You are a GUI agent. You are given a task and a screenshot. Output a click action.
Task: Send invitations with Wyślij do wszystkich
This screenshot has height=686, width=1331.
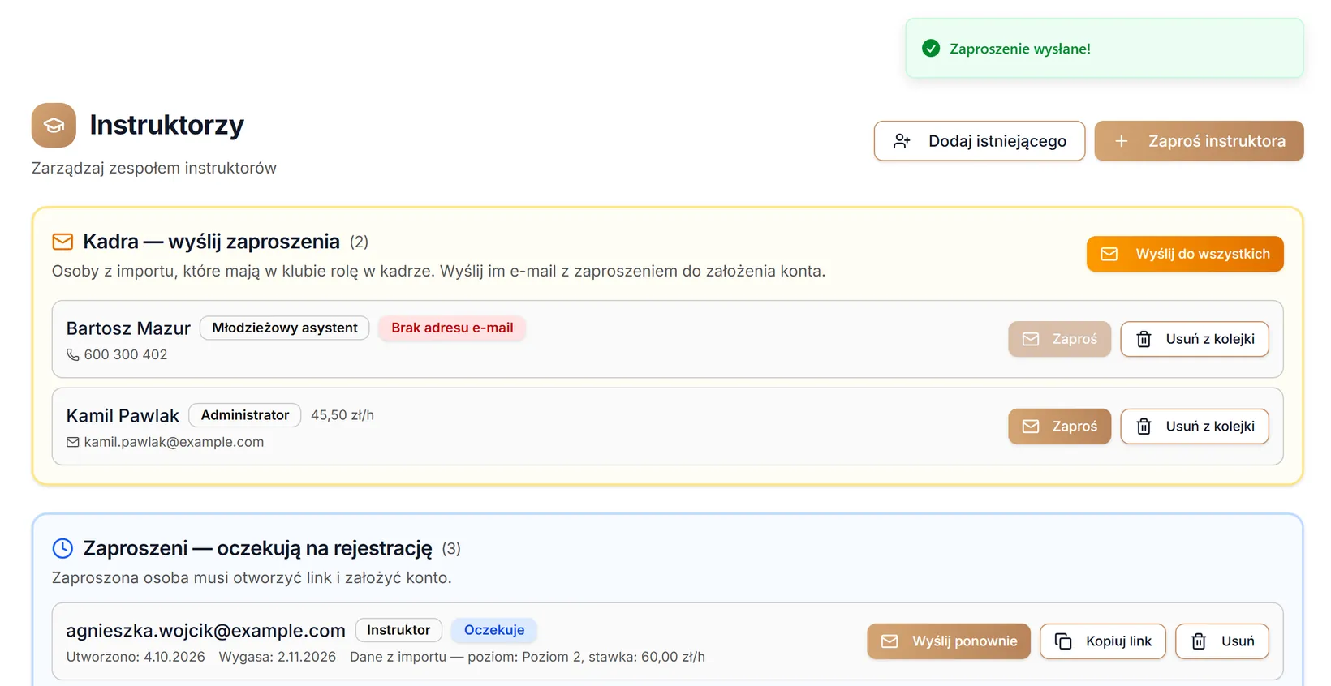1185,254
